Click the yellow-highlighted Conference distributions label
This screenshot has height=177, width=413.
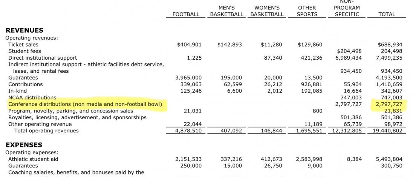(x=85, y=104)
